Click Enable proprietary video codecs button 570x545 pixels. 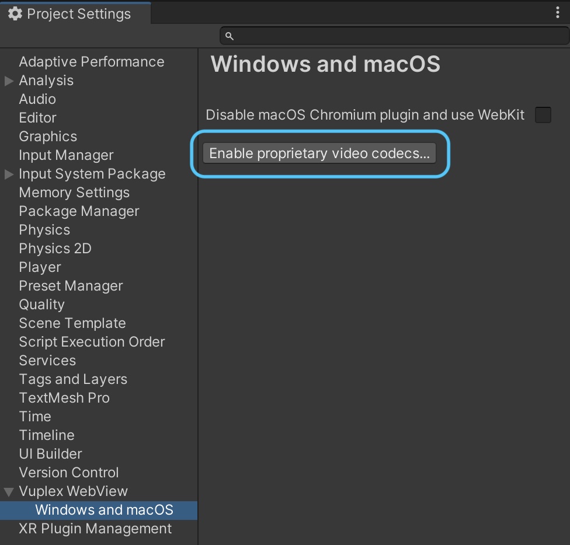(319, 153)
